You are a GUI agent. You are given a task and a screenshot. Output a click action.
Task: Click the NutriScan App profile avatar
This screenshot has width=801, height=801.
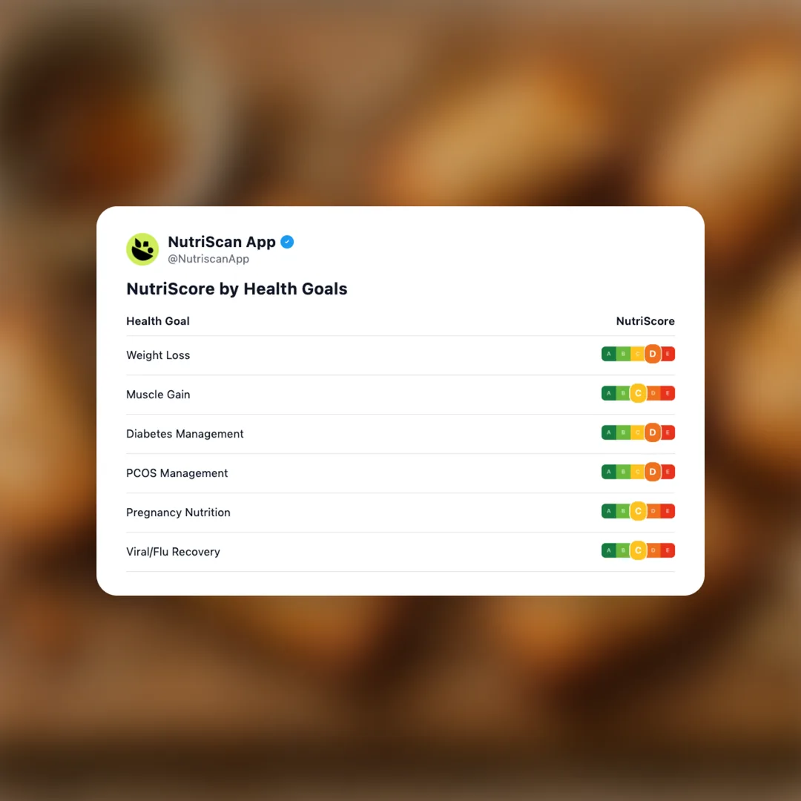[x=142, y=249]
